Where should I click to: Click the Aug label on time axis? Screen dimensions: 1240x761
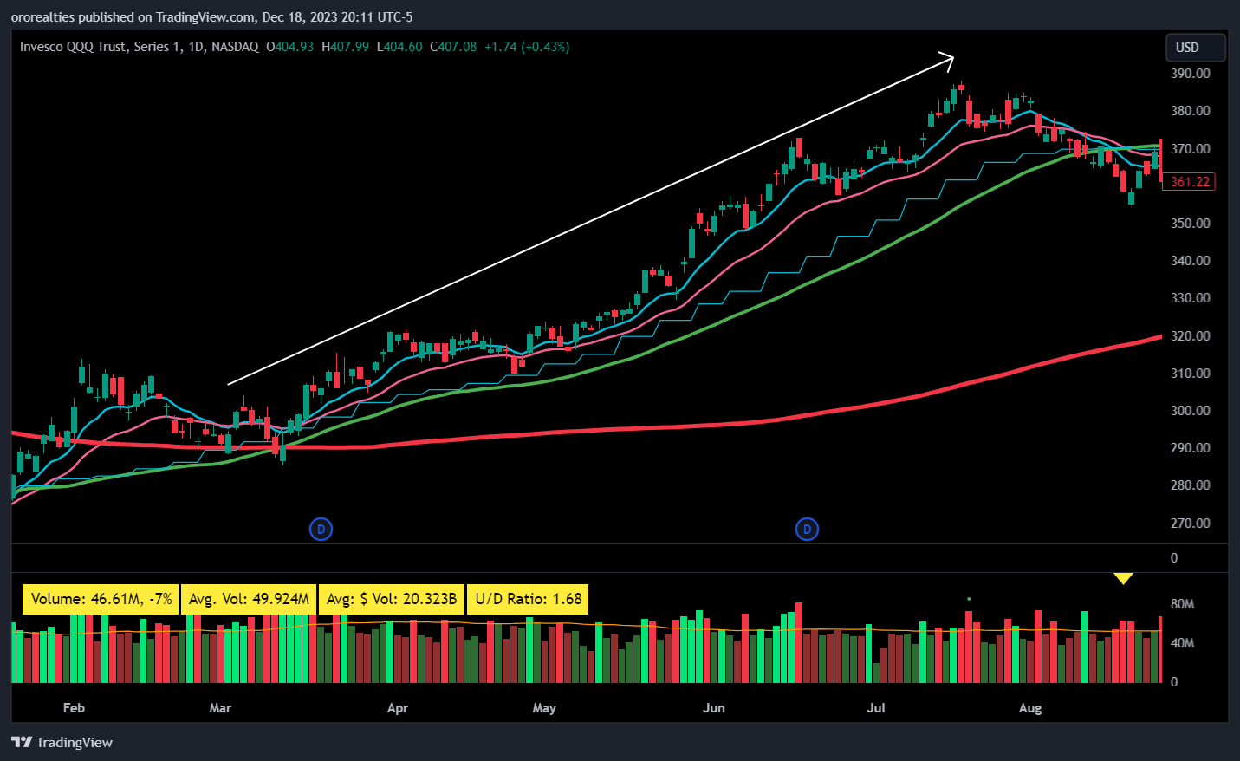coord(1030,708)
